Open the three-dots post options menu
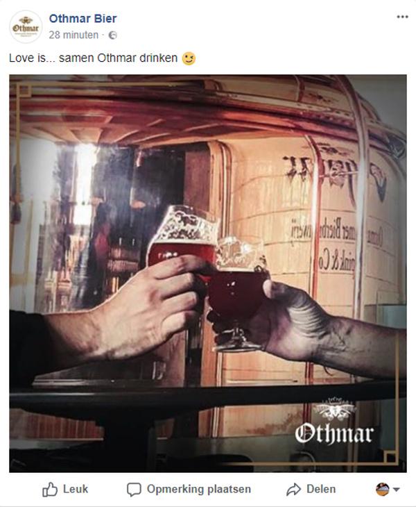This screenshot has height=507, width=416. click(x=402, y=17)
